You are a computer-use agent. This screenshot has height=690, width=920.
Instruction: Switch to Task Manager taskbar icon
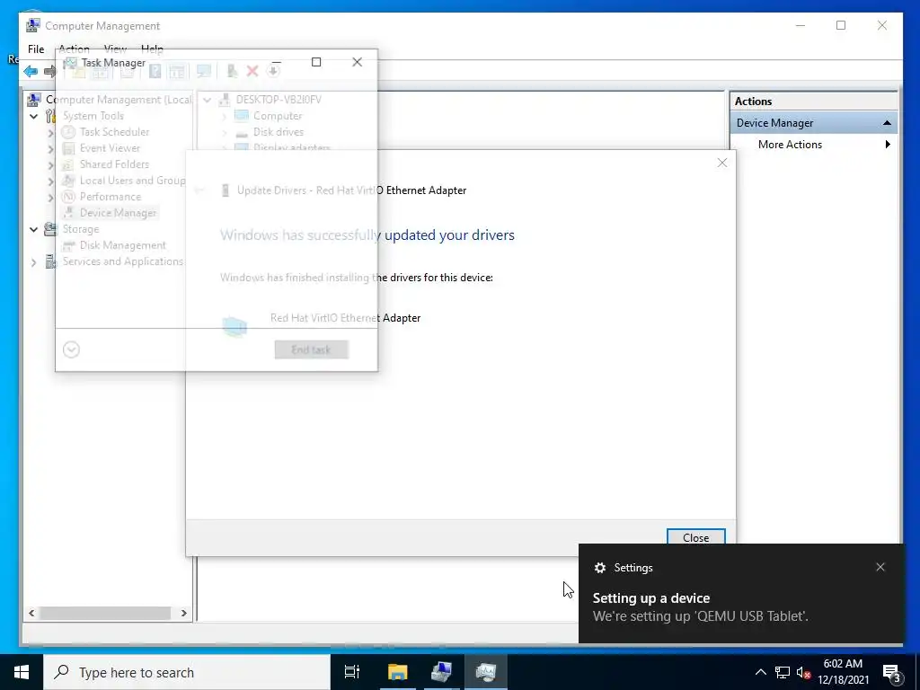tap(486, 672)
